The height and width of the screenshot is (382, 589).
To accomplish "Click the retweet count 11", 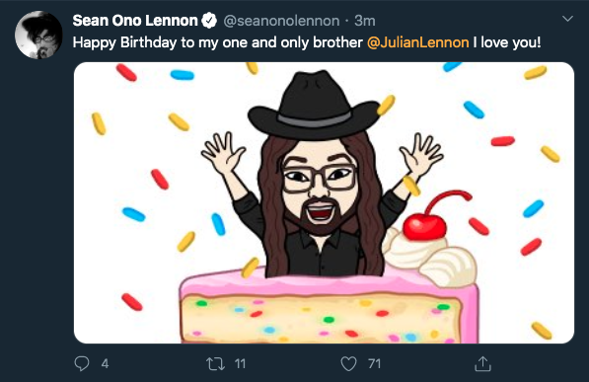I will pos(240,363).
